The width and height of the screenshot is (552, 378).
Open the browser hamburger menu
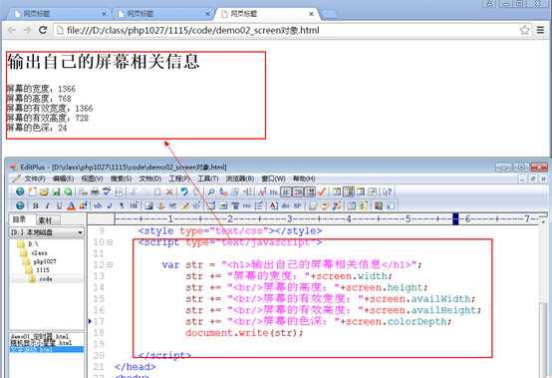tap(540, 30)
